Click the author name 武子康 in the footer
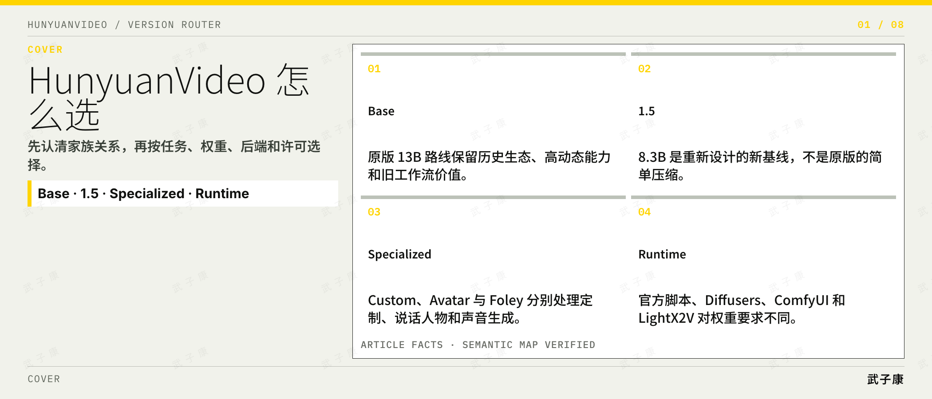The height and width of the screenshot is (399, 932). 885,379
